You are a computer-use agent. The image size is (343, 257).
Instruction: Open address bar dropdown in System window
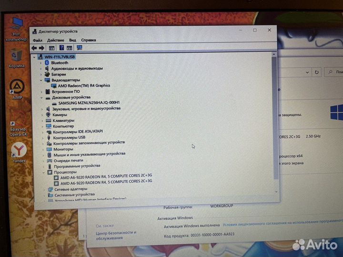pos(307,72)
